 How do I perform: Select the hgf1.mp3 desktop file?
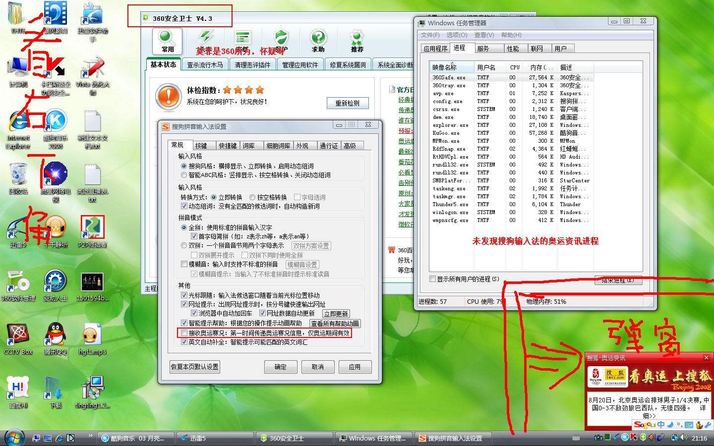(x=92, y=339)
